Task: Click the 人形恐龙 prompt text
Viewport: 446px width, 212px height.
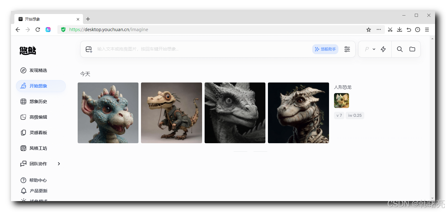Action: 343,87
